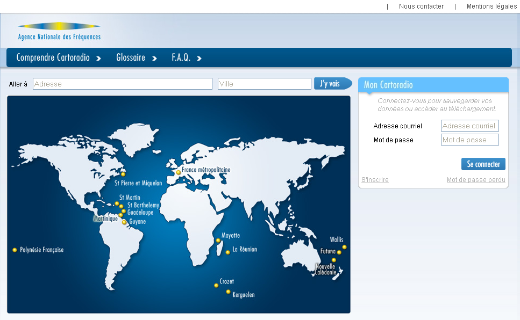Click the France métropolitaine map marker

pyautogui.click(x=179, y=172)
